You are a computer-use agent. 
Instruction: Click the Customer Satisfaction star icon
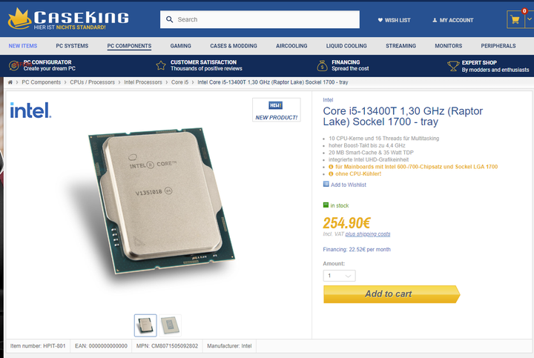tap(161, 65)
